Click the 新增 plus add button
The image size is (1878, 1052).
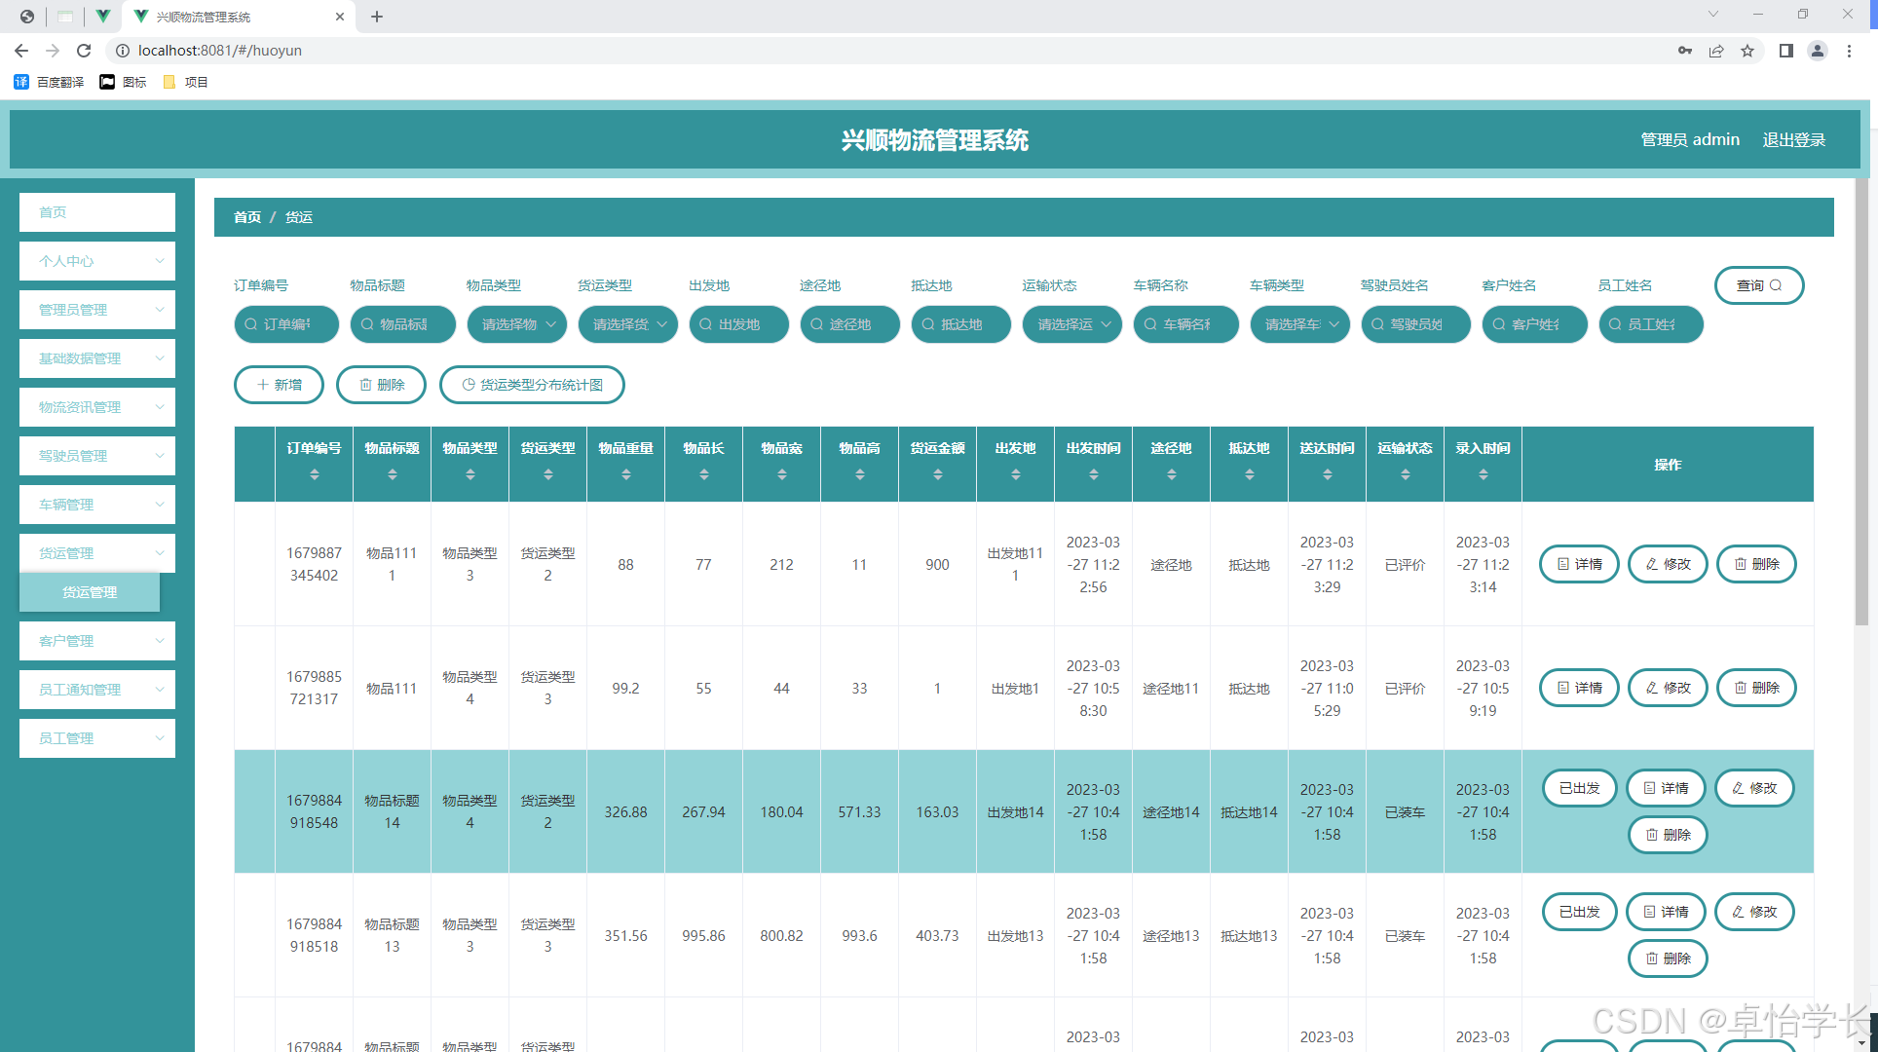point(279,385)
